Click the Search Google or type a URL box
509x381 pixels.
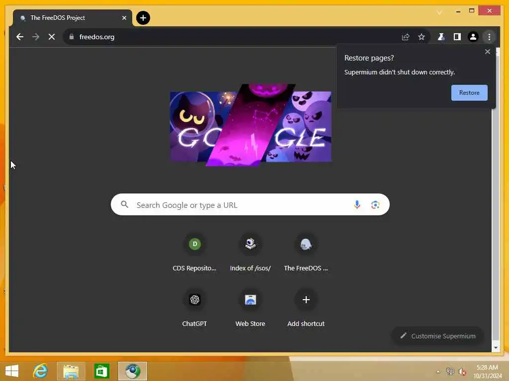250,204
